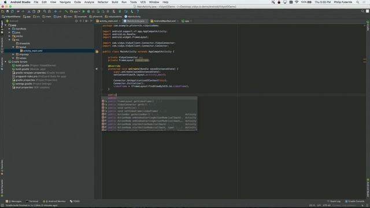Image resolution: width=370 pixels, height=208 pixels.
Task: Open build.gradle for the project
Action: coord(34,65)
